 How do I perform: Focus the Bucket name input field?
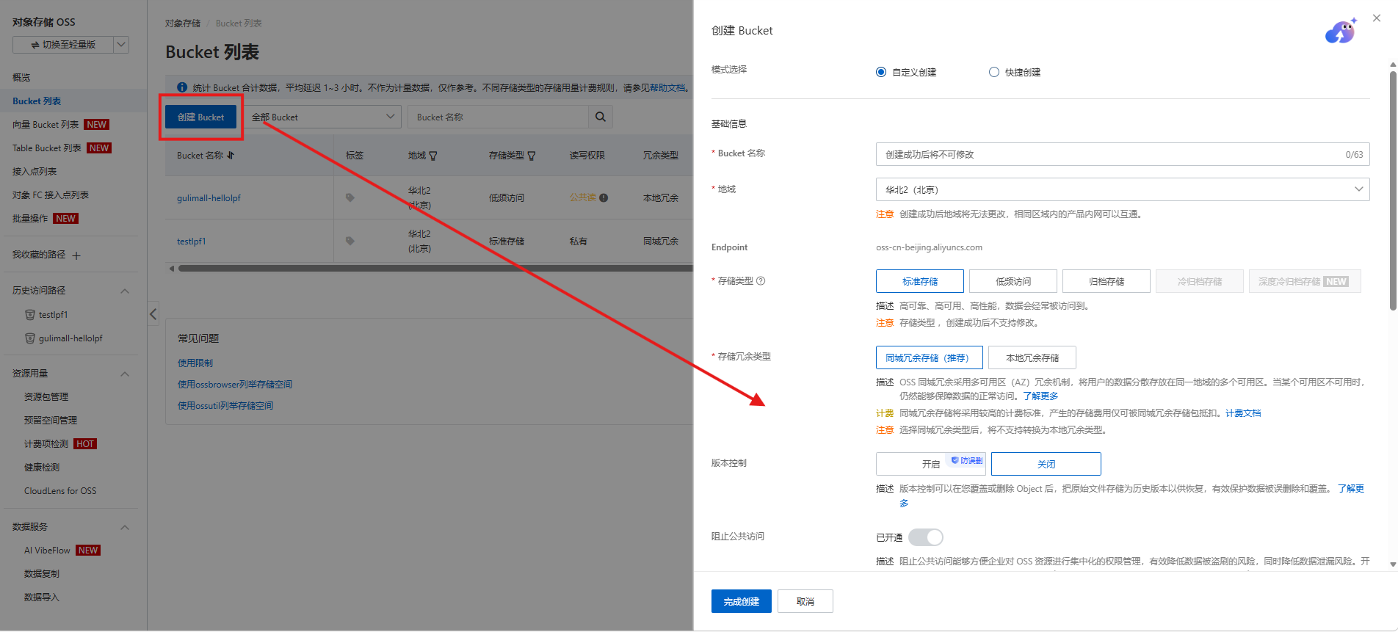coord(1123,154)
